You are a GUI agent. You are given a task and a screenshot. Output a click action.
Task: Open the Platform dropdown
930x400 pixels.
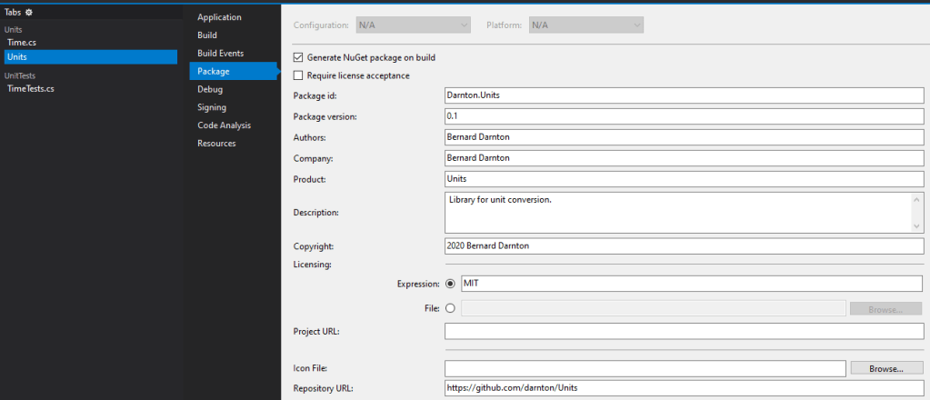click(585, 25)
